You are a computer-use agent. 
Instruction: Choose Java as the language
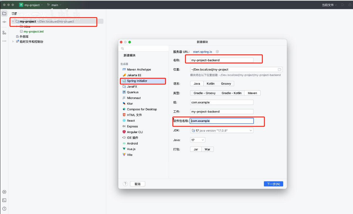197,84
